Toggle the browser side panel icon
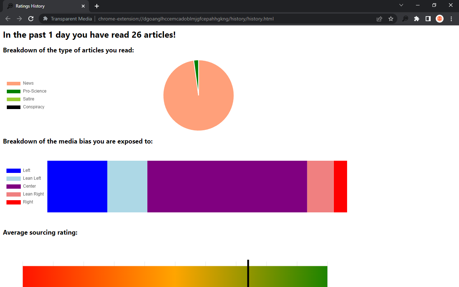459x287 pixels. click(428, 19)
